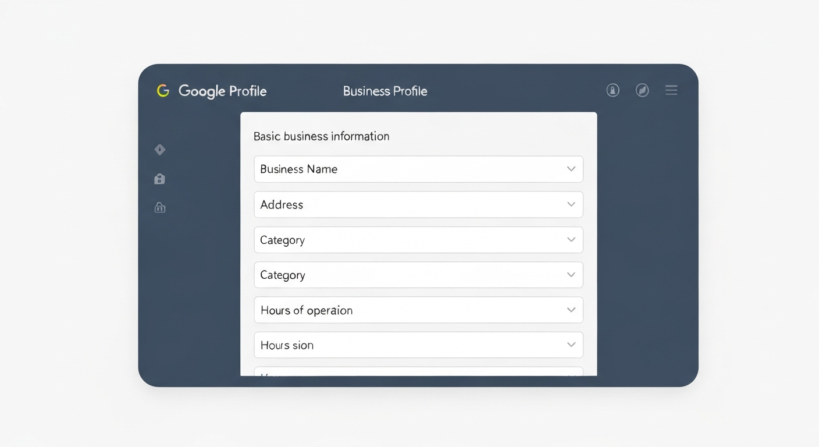Select the storefront icon in left sidebar
819x447 pixels.
[x=160, y=207]
